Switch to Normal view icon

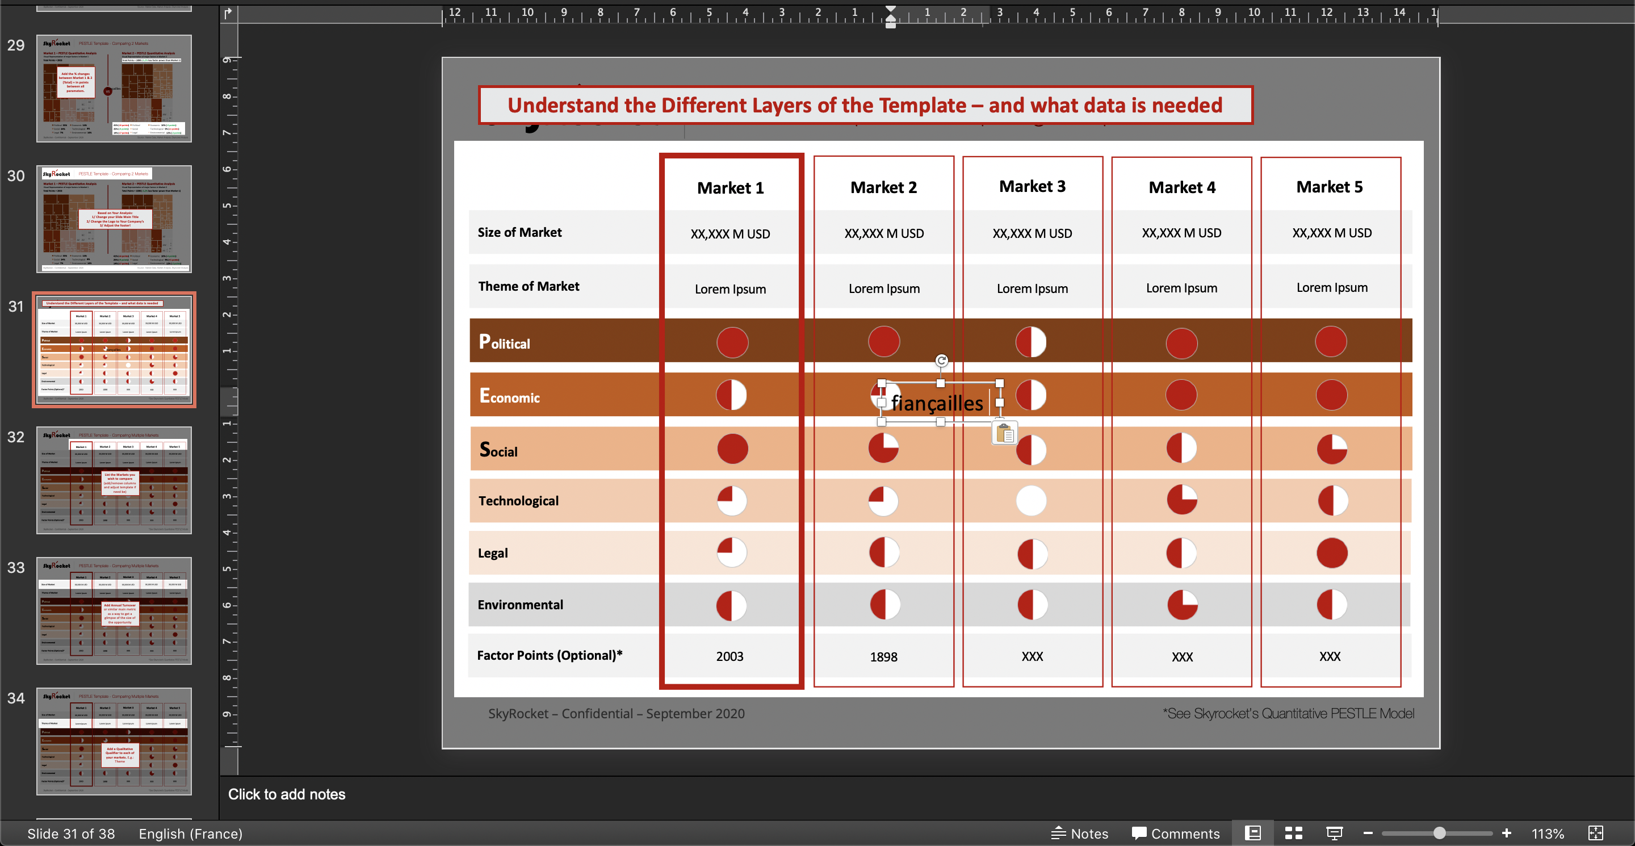(1253, 834)
